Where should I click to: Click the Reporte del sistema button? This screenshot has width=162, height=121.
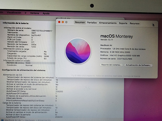111,65
